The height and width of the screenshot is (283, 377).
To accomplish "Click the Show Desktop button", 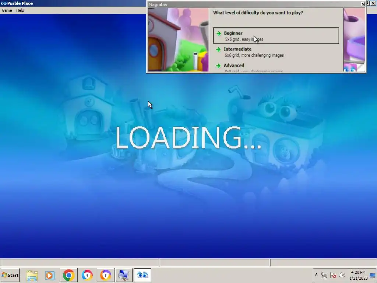I will point(373,275).
